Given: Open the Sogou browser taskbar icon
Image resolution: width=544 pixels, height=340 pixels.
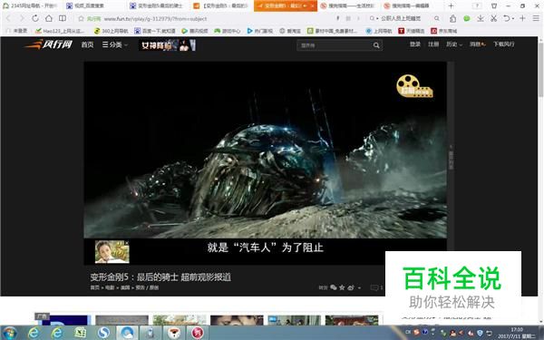Looking at the screenshot, I should pyautogui.click(x=103, y=333).
